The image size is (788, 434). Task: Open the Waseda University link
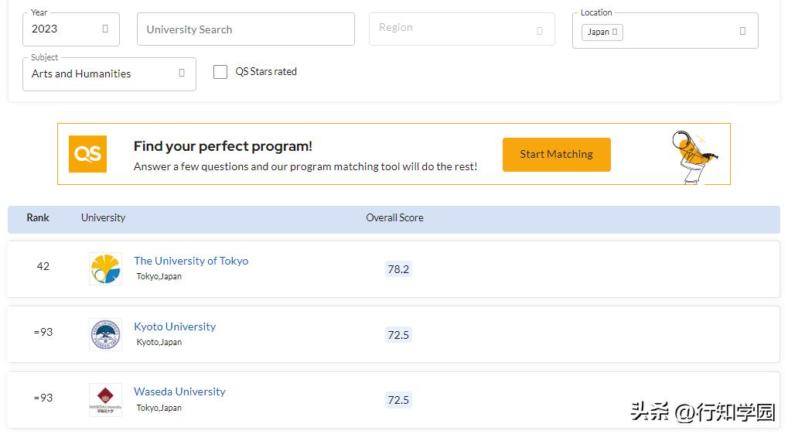click(179, 391)
